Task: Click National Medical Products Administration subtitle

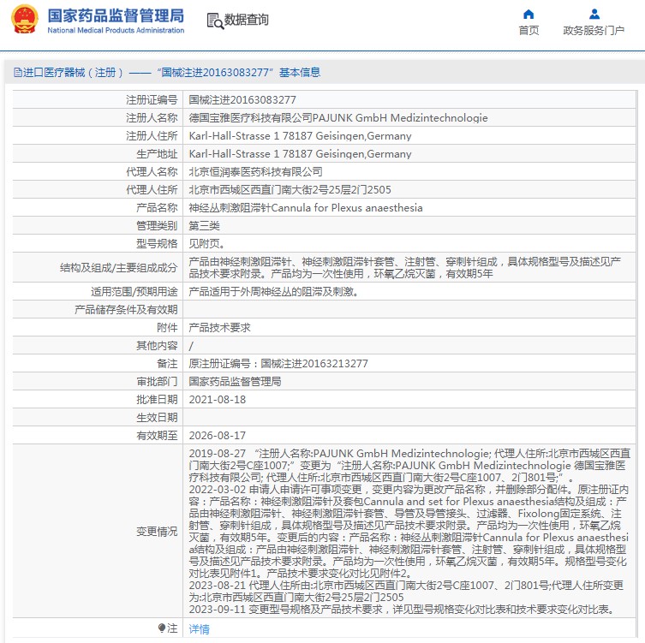Action: click(116, 31)
